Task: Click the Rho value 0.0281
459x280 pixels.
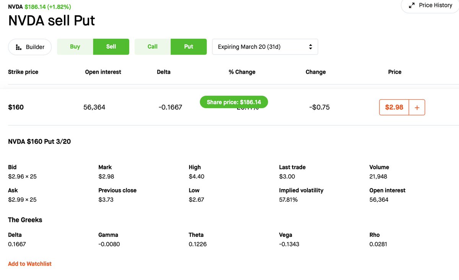Action: (x=378, y=244)
